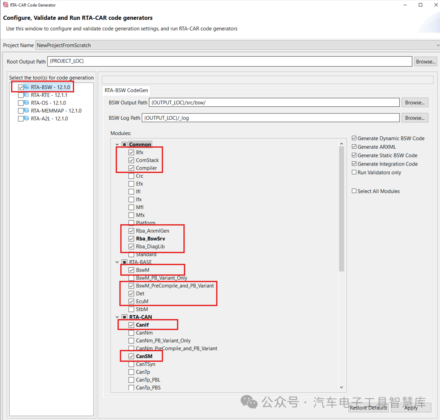Viewport: 440px width, 420px height.
Task: Collapse the RTA-CAN module group
Action: 117,317
